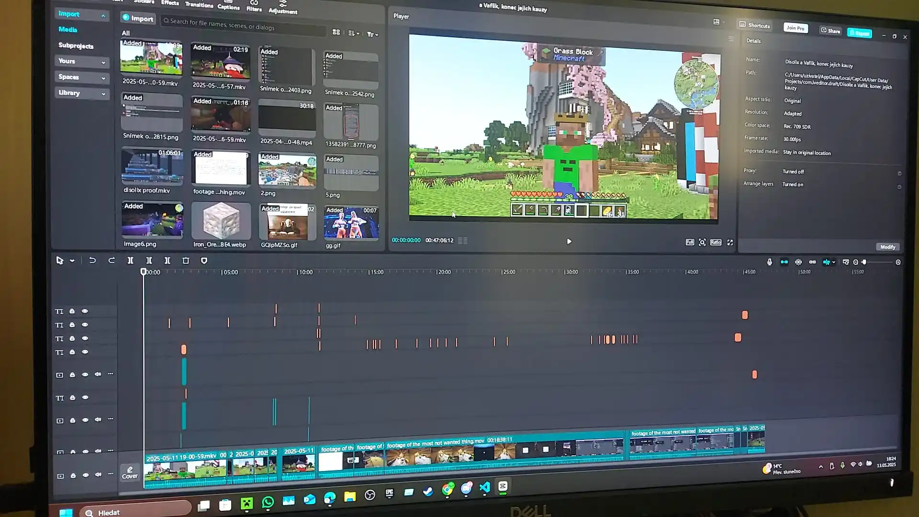Click the Delete right trim tool
Image resolution: width=919 pixels, height=517 pixels.
click(x=167, y=260)
